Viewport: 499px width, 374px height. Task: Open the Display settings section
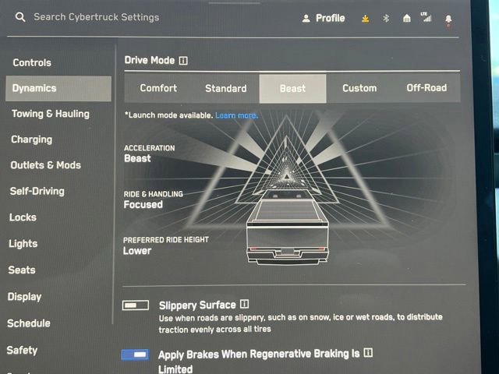(x=24, y=297)
